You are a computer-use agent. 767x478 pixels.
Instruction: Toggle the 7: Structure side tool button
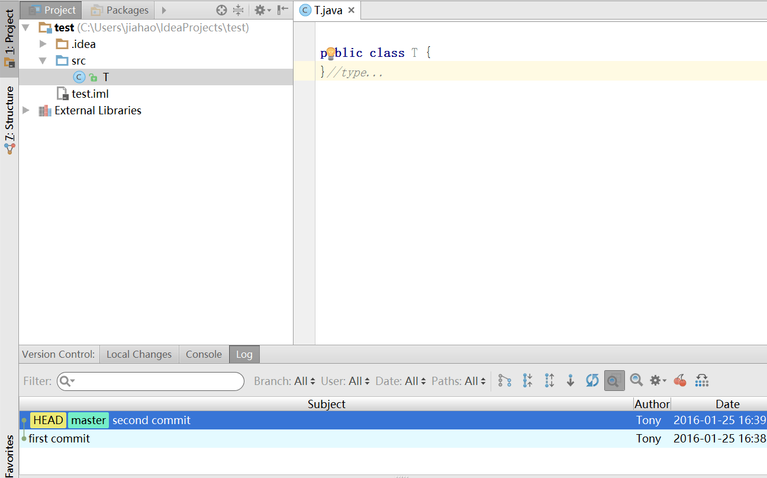tap(9, 121)
